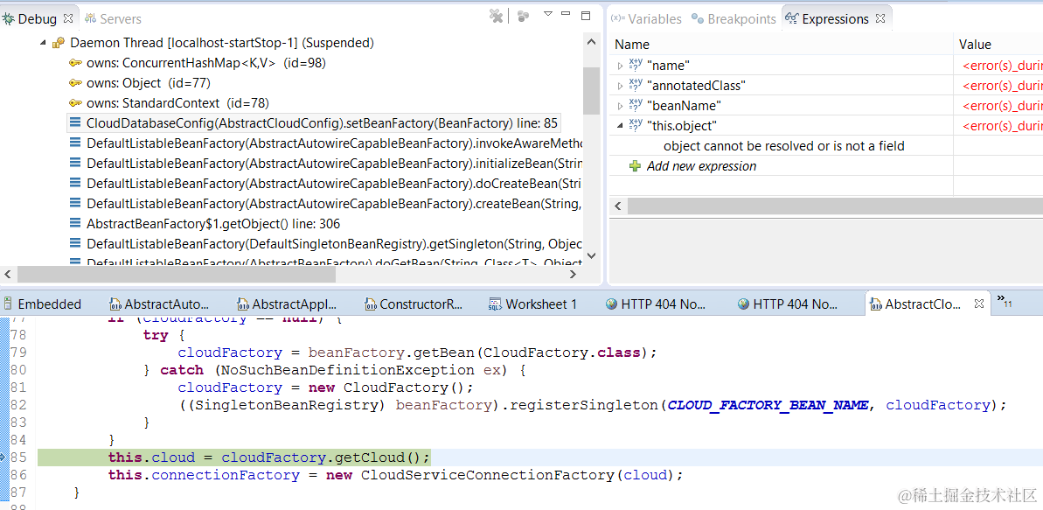Open the HTTP 404 tab next to Worksheet 1
The width and height of the screenshot is (1043, 510).
click(x=657, y=304)
